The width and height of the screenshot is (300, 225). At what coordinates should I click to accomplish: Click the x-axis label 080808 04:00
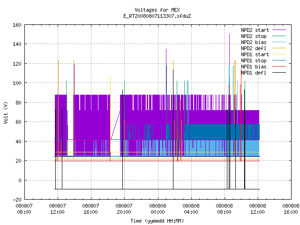pyautogui.click(x=191, y=209)
